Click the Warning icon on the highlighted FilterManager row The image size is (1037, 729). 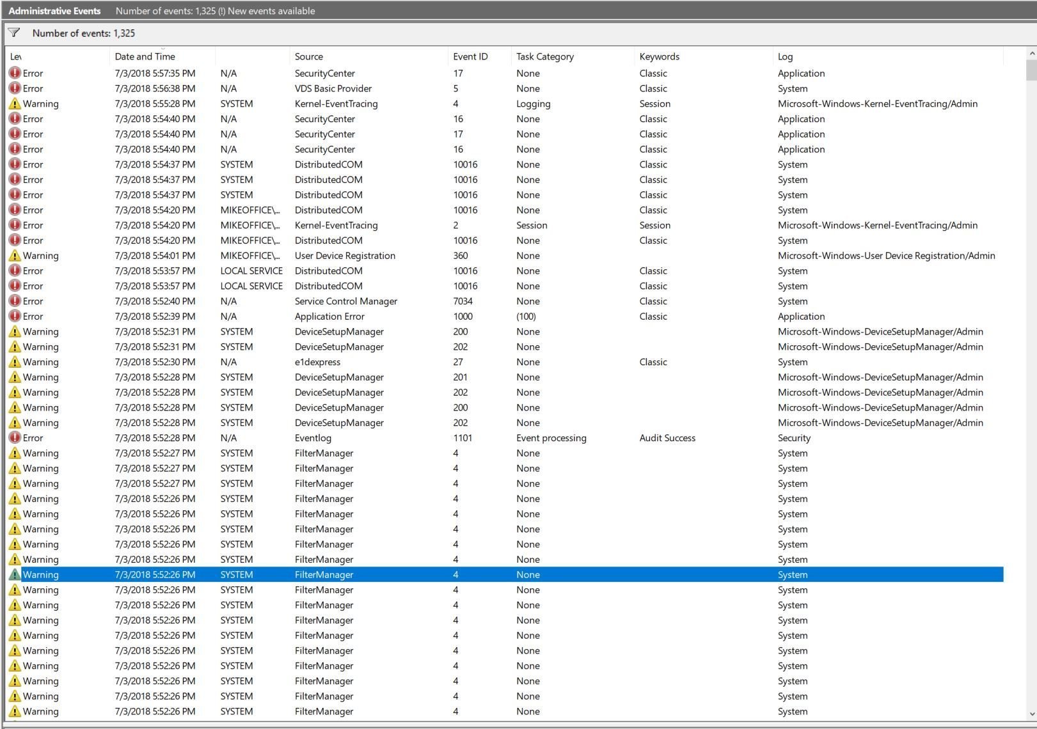pos(16,574)
